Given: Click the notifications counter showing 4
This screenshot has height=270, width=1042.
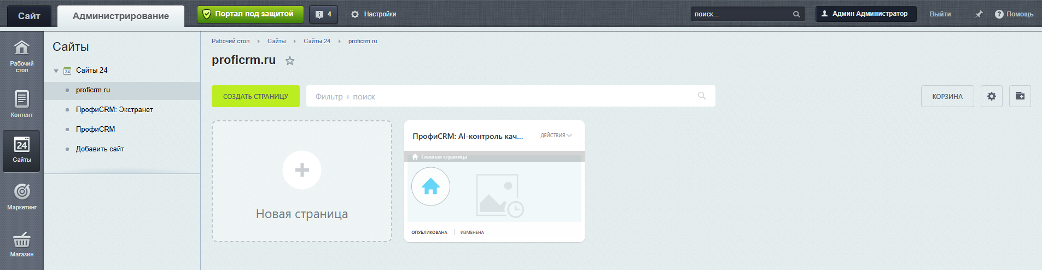Looking at the screenshot, I should click(x=323, y=14).
